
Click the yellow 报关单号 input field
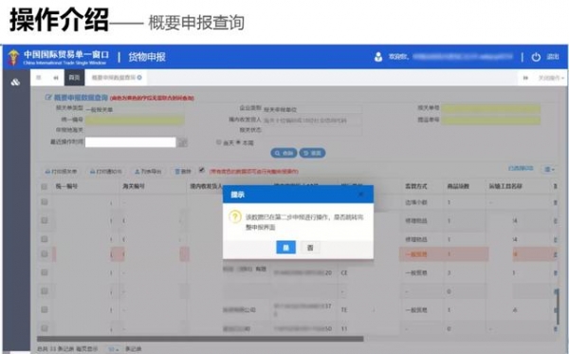click(491, 108)
